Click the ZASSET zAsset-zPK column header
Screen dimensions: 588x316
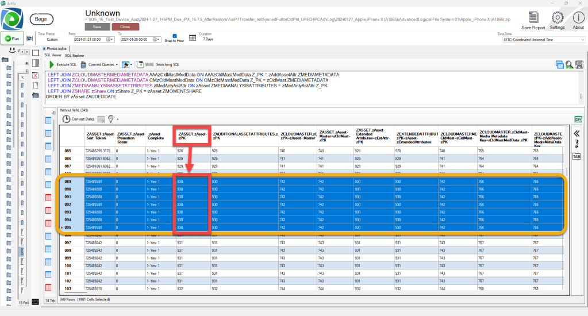191,136
